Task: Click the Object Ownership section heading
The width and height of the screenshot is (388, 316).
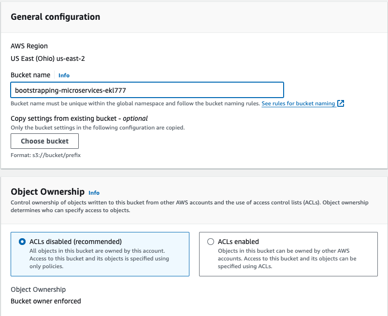Action: point(47,192)
